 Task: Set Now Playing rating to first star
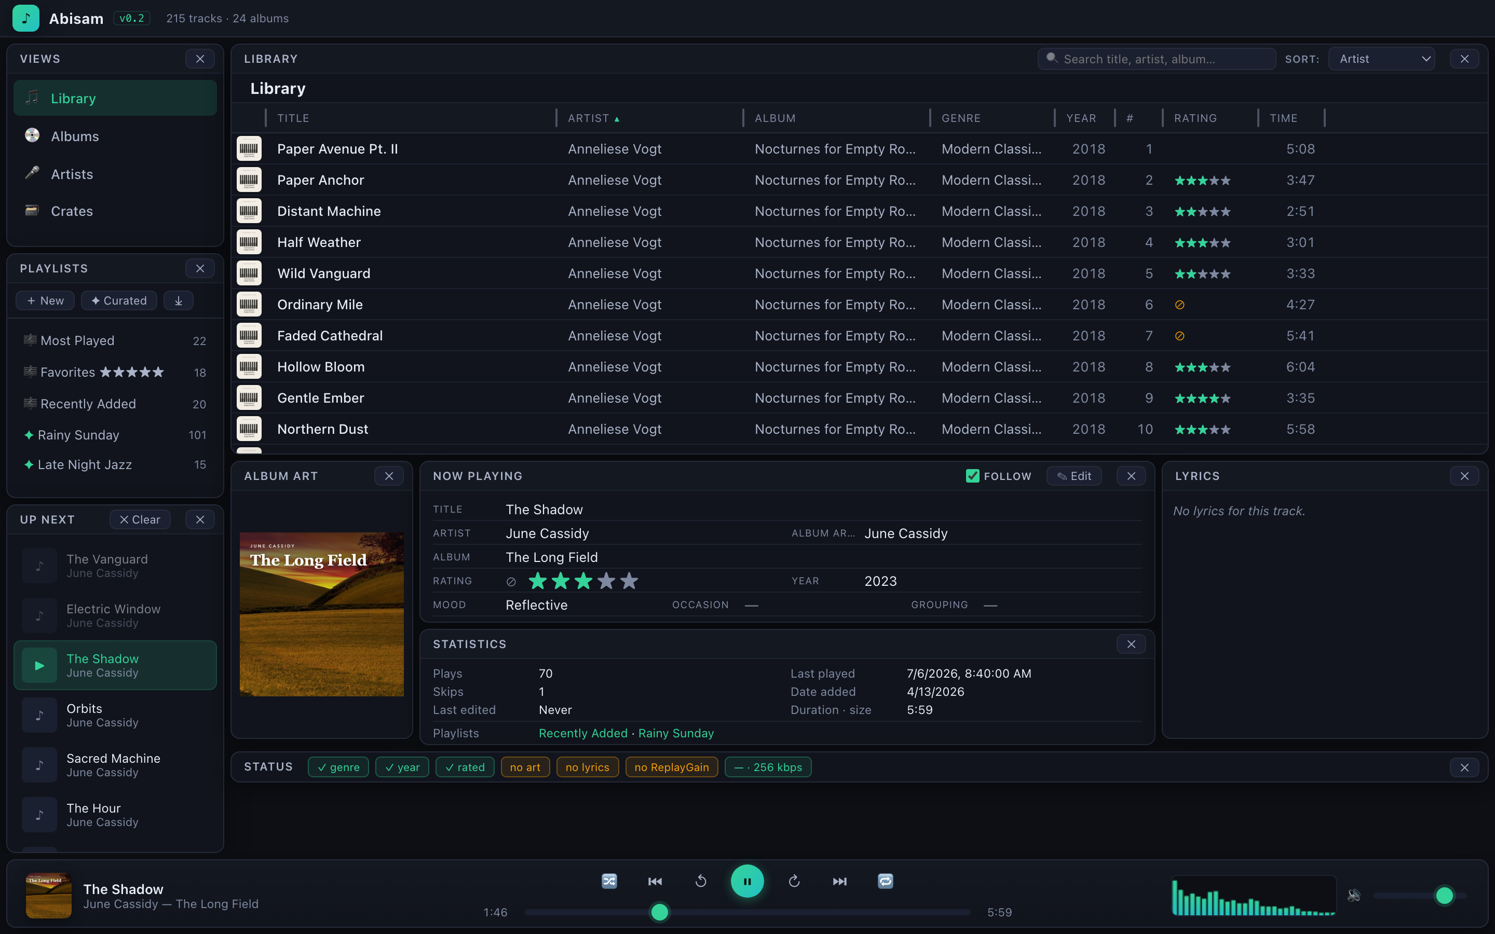537,581
